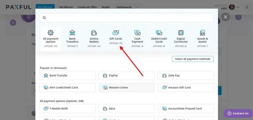Viewport: 253px width, 120px height.
Task: Close the payment methods dialog
Action: pos(225,17)
